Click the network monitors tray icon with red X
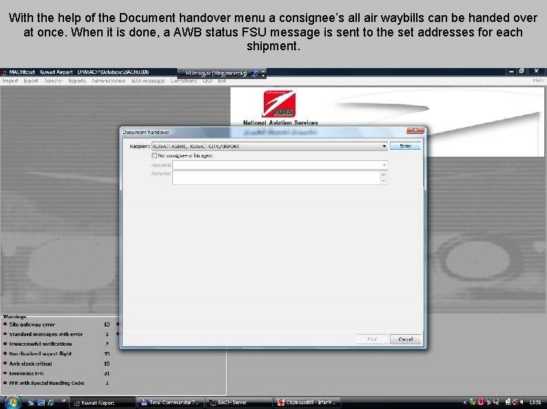Viewport: 547px width, 409px height. coord(515,402)
